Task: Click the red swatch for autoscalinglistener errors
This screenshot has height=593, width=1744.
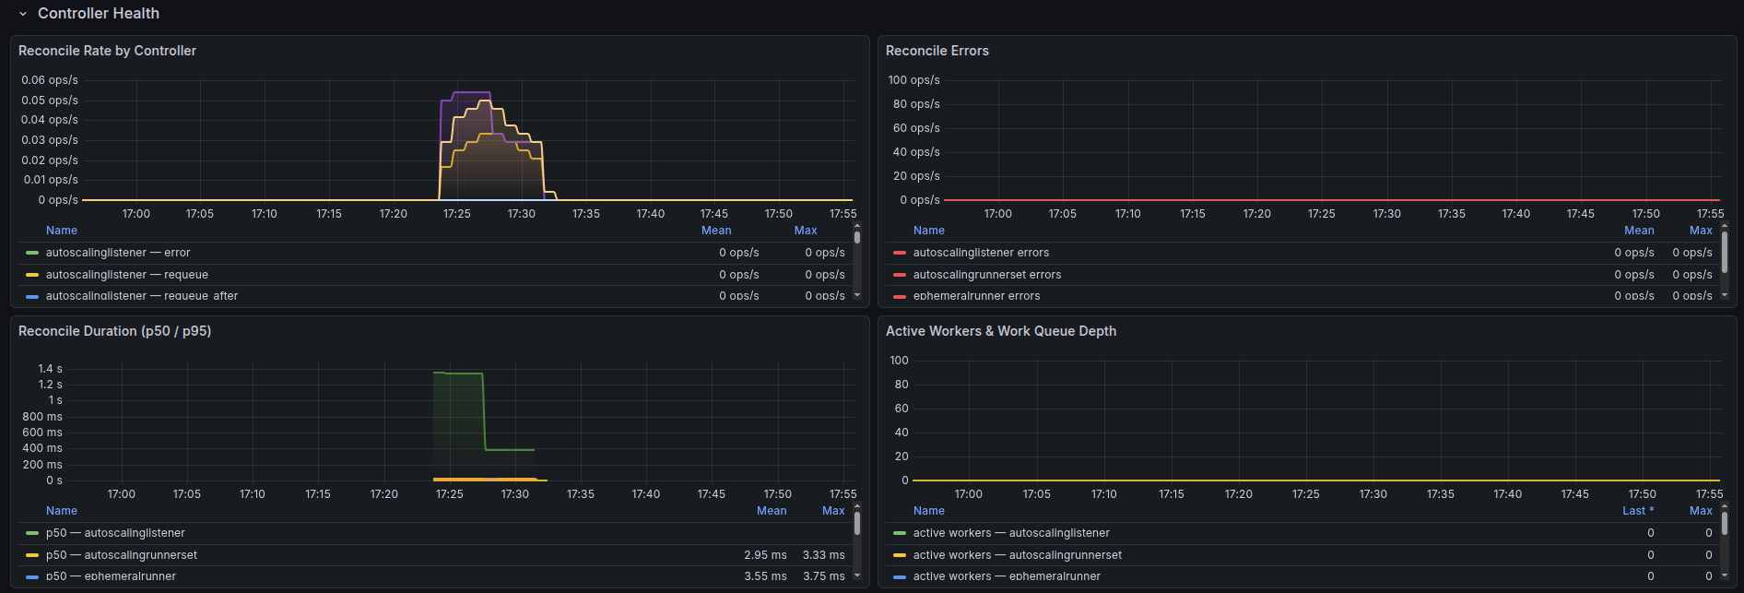Action: coord(900,253)
